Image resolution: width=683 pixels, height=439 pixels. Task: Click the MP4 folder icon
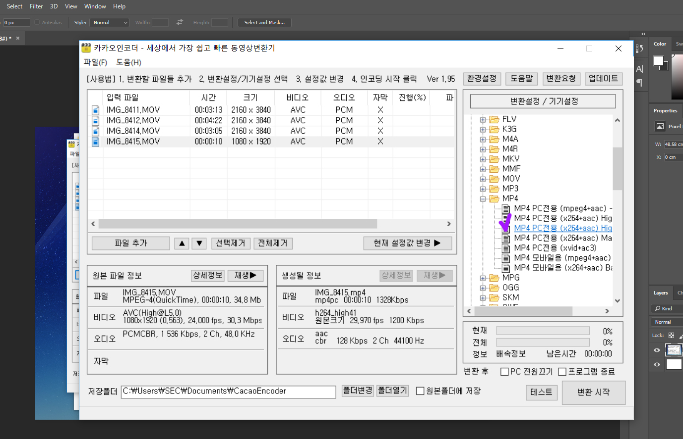coord(494,198)
